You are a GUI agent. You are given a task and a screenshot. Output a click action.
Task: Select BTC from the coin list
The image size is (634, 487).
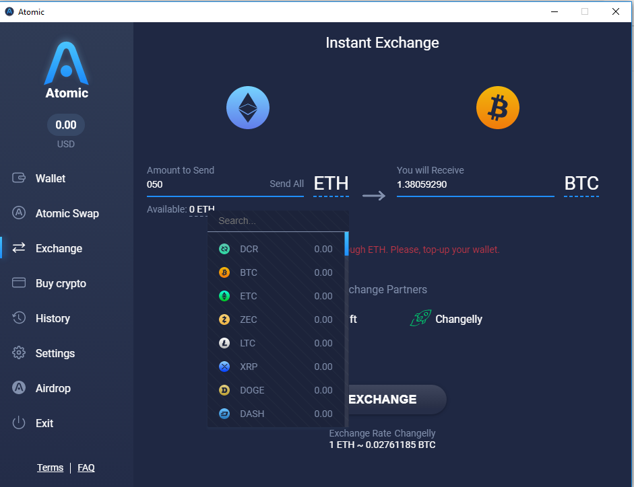pyautogui.click(x=276, y=272)
